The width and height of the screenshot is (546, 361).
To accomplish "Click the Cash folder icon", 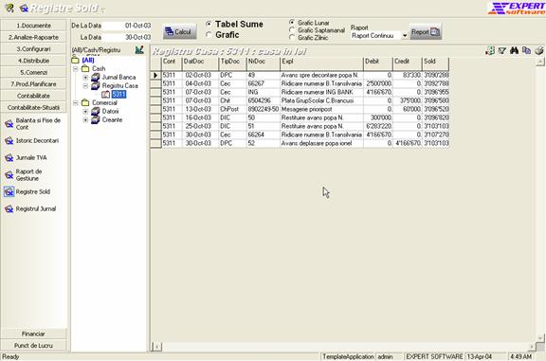I will (85, 68).
